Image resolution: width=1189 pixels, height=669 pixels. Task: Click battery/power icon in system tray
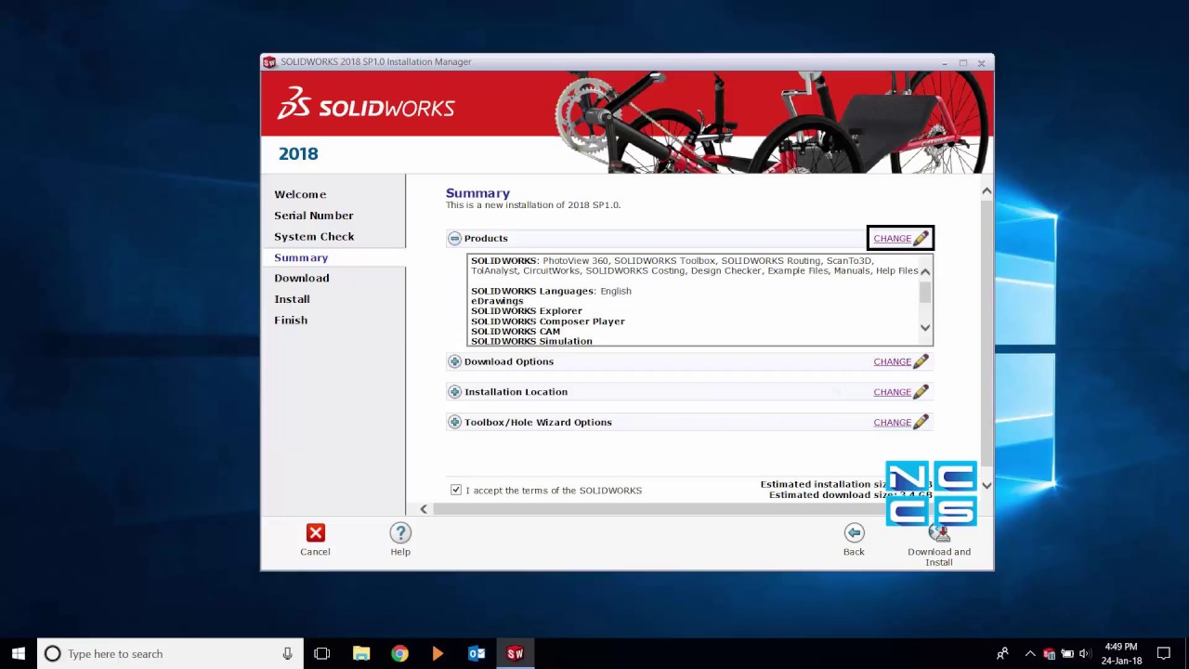pos(1066,653)
